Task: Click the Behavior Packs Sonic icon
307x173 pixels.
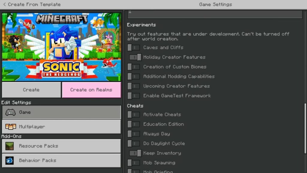Action: 10,160
